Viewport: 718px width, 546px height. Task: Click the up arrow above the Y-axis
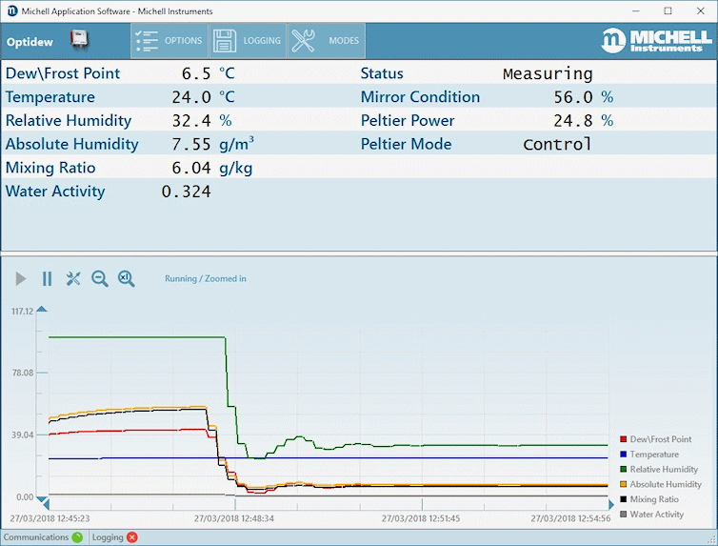point(41,310)
